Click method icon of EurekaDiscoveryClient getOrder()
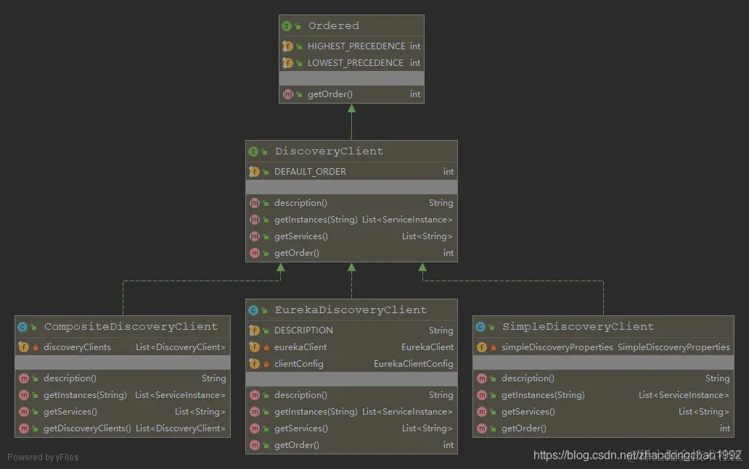749x469 pixels. [x=254, y=445]
